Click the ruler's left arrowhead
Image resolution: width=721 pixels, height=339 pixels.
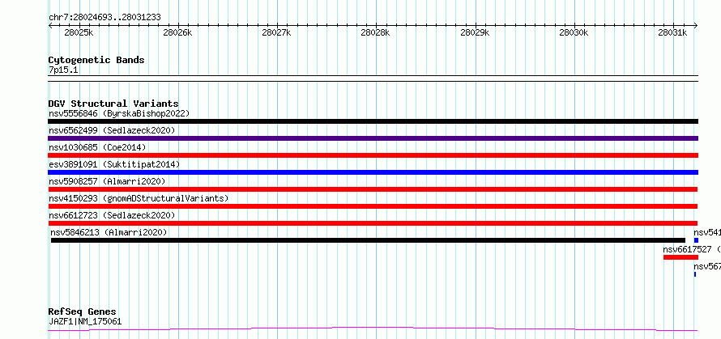[x=50, y=26]
